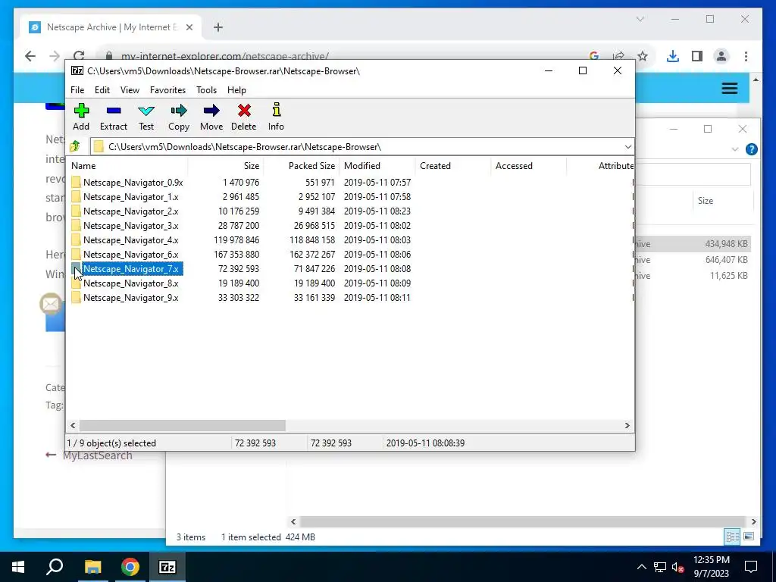Image resolution: width=776 pixels, height=582 pixels.
Task: Open a new Chrome tab
Action: 217,27
